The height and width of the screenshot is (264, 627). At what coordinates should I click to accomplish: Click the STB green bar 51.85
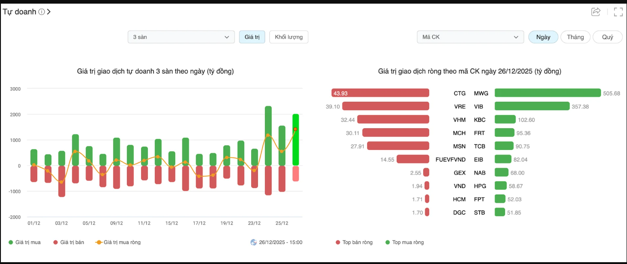500,212
